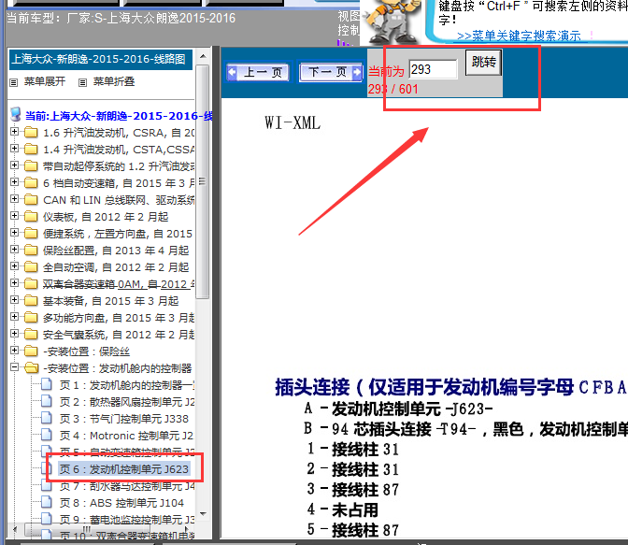Select 页 6 : 发动机控制单元 J623

(x=123, y=469)
